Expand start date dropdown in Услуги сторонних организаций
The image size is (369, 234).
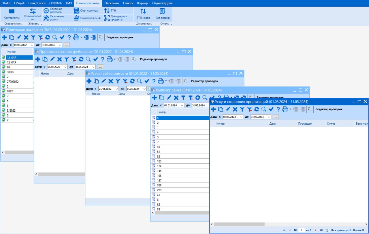[240, 117]
